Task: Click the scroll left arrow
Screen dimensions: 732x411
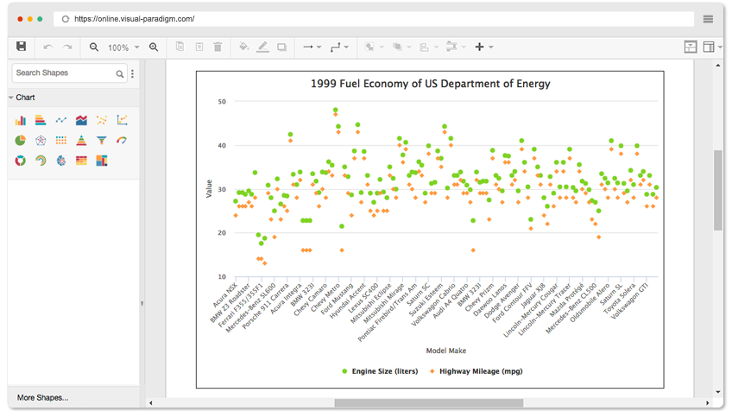Action: (x=151, y=402)
